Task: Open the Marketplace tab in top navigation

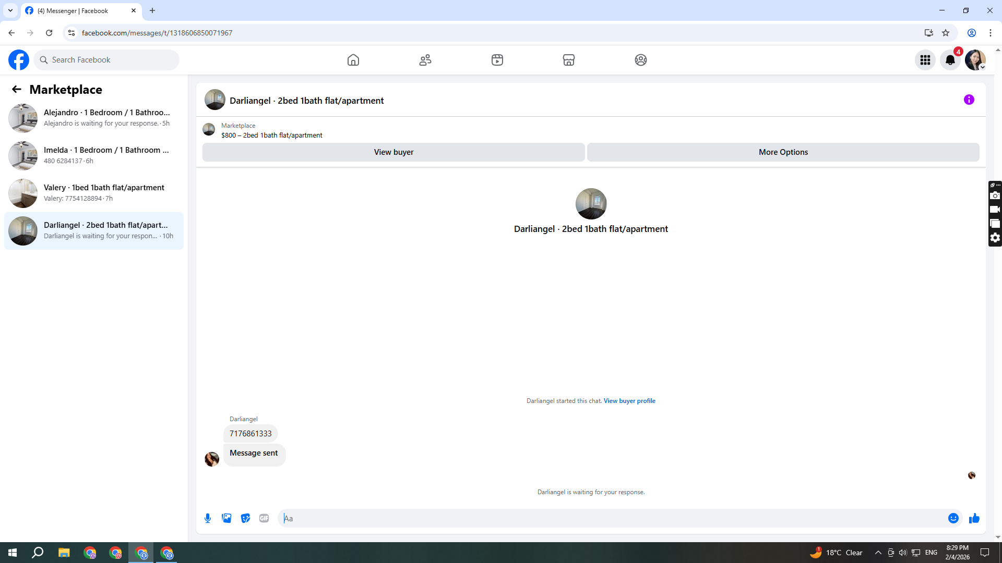Action: coord(569,60)
